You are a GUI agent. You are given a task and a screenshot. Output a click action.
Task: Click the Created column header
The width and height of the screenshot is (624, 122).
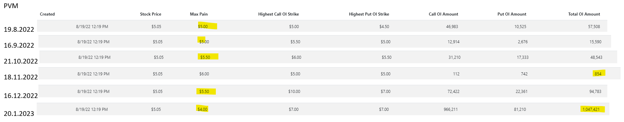click(47, 14)
